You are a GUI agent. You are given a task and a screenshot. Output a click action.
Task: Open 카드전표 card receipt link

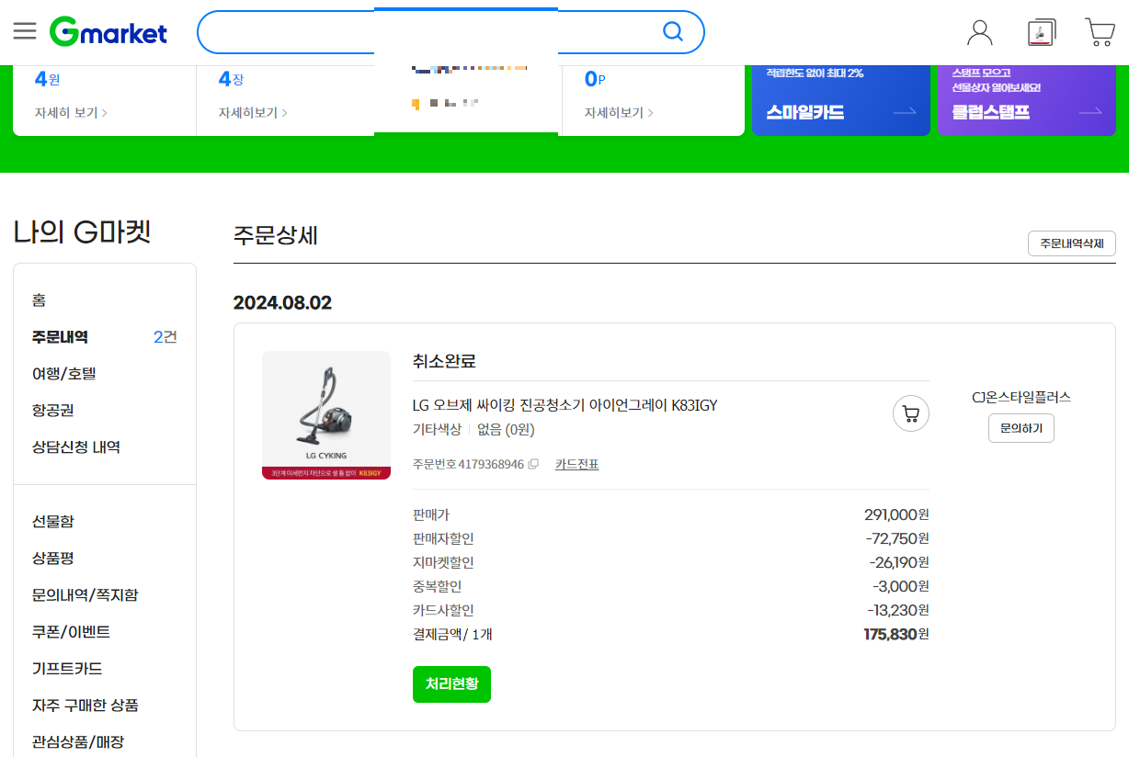[576, 465]
